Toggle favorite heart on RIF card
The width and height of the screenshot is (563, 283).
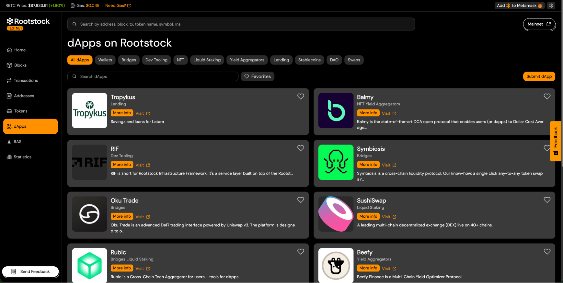click(x=301, y=148)
